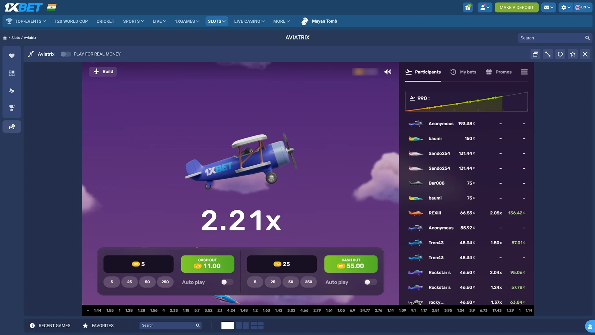
Task: Open promotions megaphone icon in sidebar
Action: coord(11,91)
